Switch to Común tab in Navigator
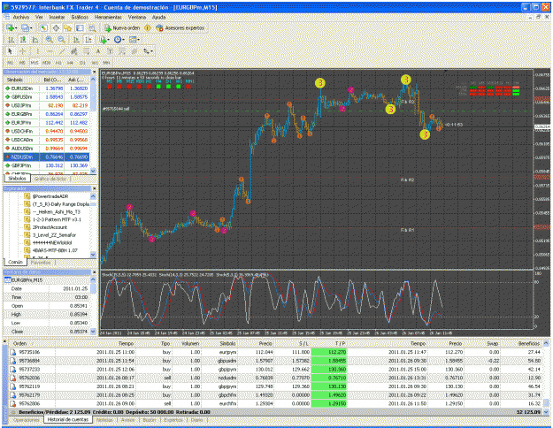 15,262
